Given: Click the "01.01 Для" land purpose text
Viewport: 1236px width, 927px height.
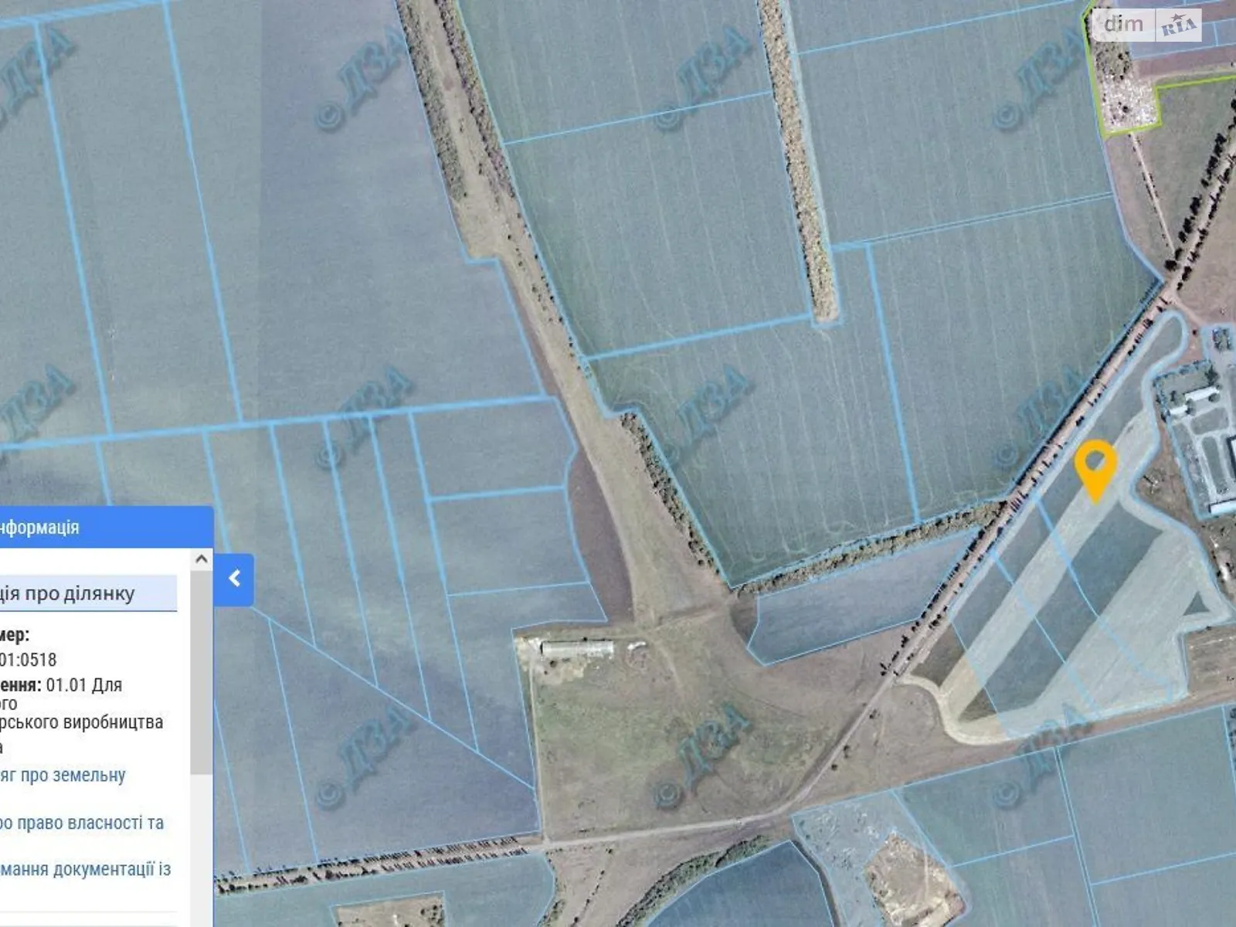Looking at the screenshot, I should (83, 684).
